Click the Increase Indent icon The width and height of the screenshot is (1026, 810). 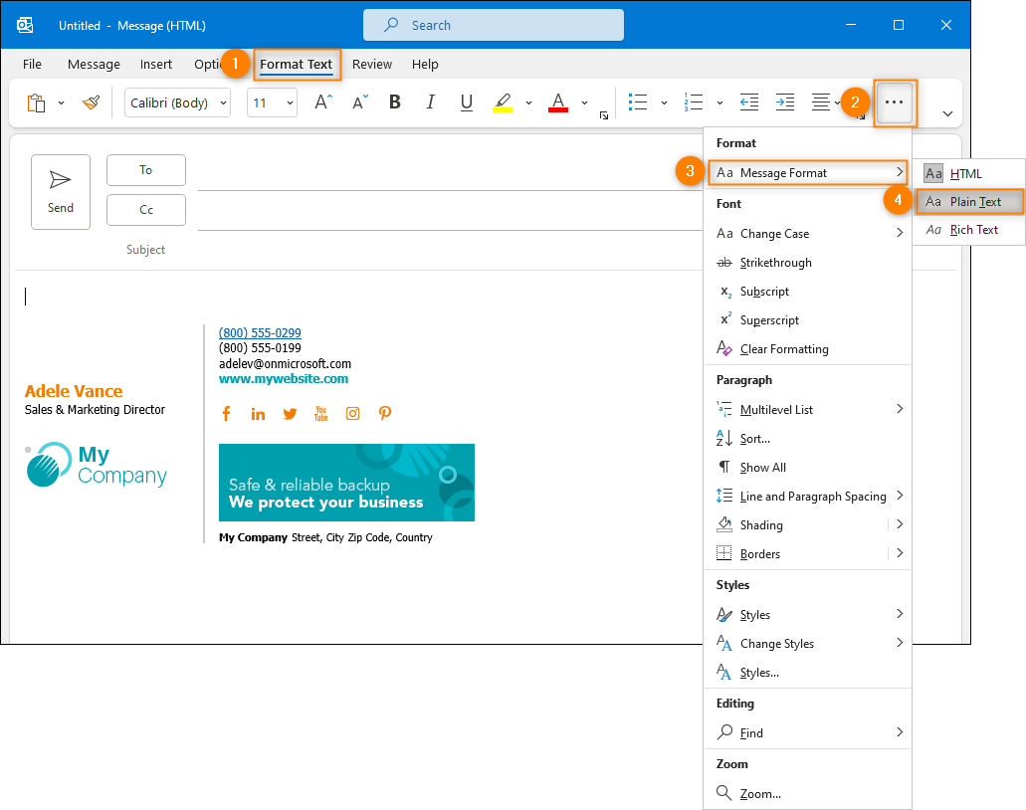pos(784,102)
